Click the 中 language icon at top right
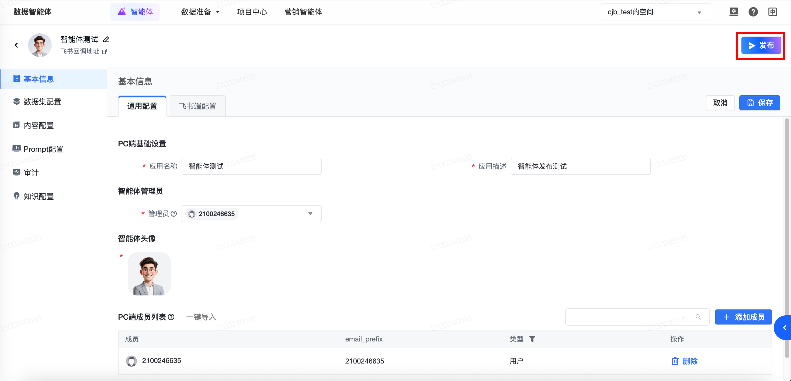Viewport: 791px width, 381px height. coord(773,12)
